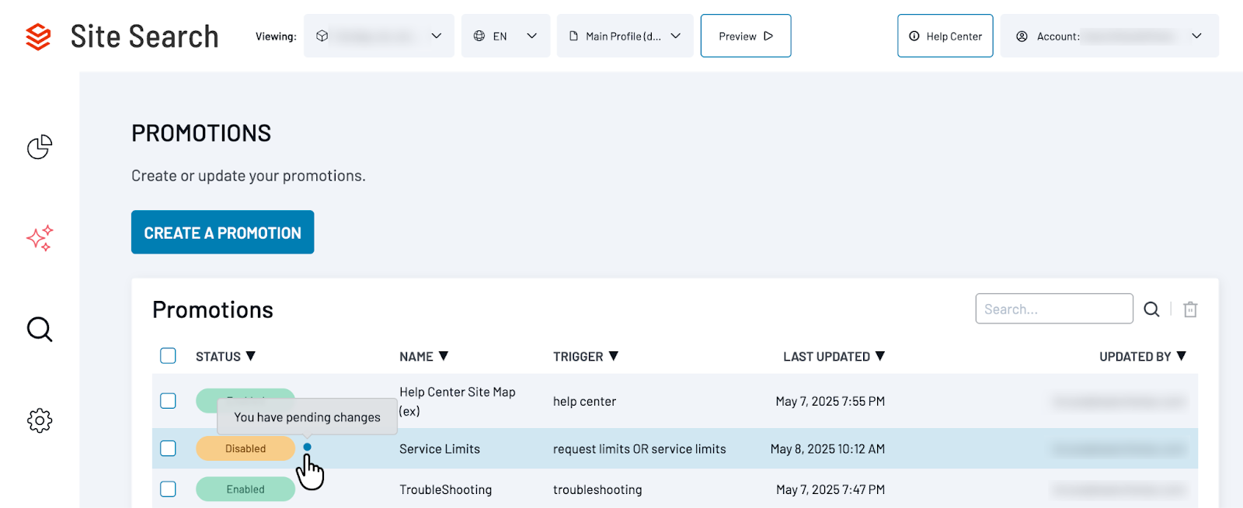1243x508 pixels.
Task: Click the Preview button
Action: click(746, 36)
